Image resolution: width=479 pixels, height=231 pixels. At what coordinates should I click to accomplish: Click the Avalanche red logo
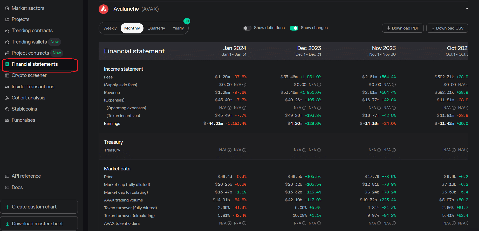pyautogui.click(x=104, y=9)
